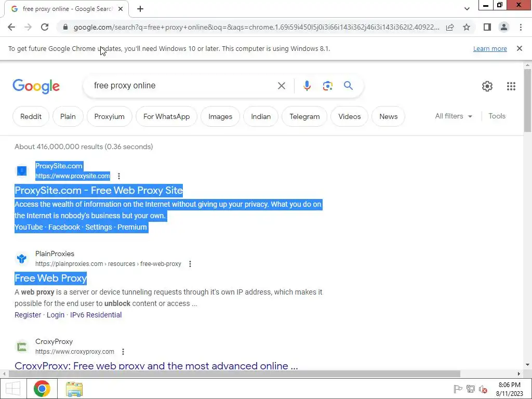
Task: Open more options for ProxySite result
Action: pyautogui.click(x=119, y=176)
